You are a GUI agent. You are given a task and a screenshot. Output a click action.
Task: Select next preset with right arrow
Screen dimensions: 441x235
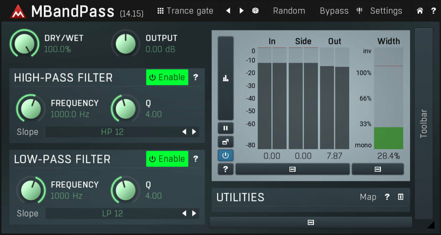pyautogui.click(x=242, y=11)
